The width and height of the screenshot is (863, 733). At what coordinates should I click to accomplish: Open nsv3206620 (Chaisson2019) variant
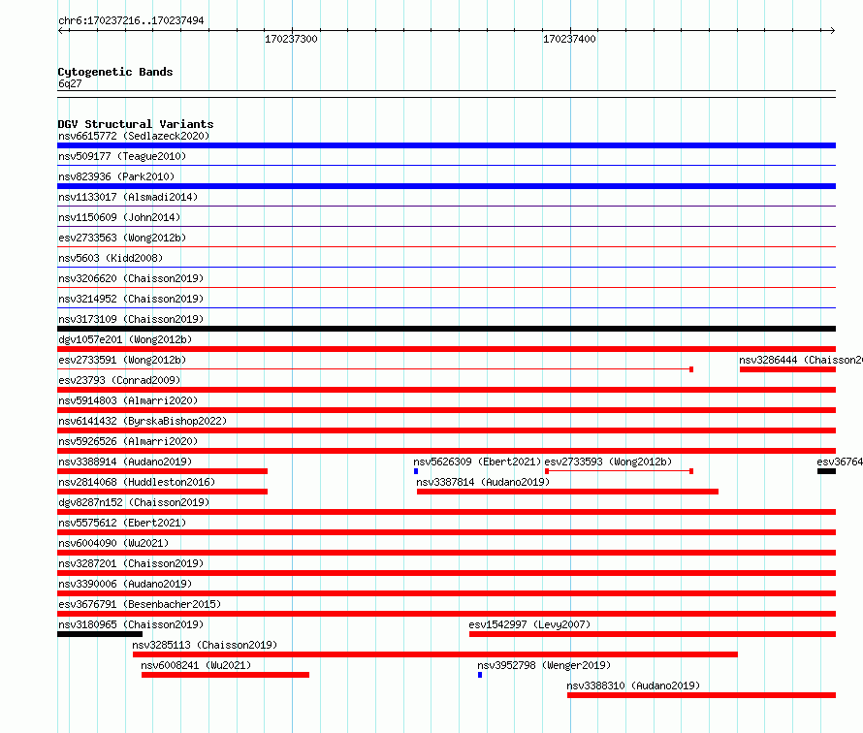click(x=131, y=278)
